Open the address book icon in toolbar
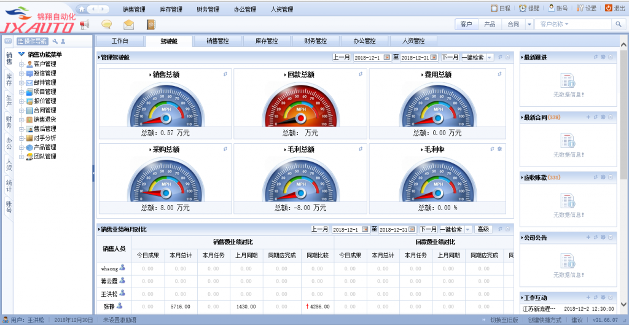The width and height of the screenshot is (629, 325). (150, 25)
